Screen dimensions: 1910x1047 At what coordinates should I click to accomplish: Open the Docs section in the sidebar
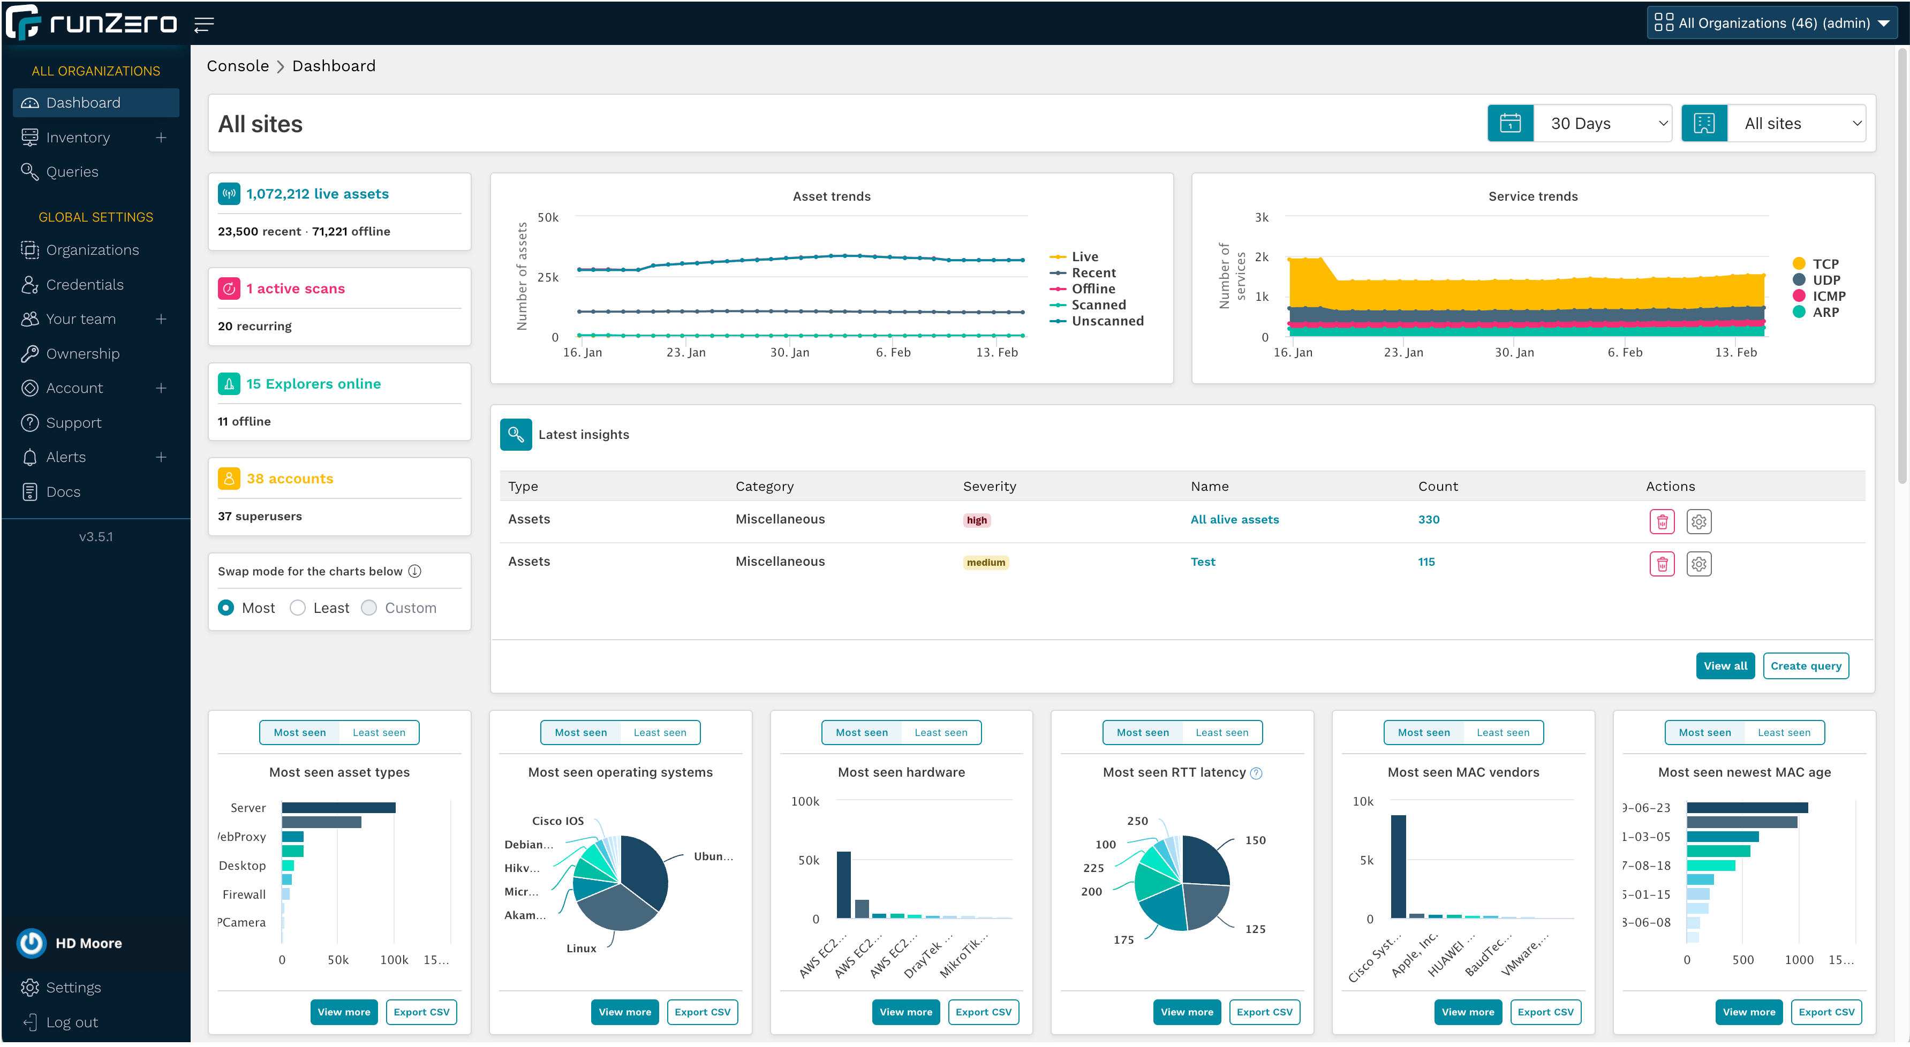click(63, 491)
